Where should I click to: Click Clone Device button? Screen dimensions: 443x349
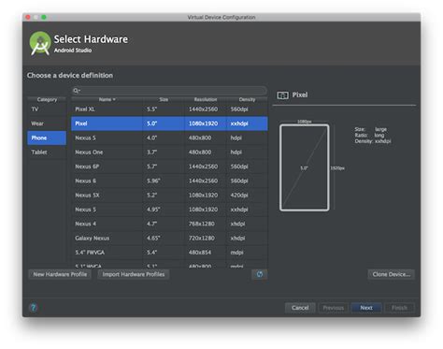(x=392, y=274)
